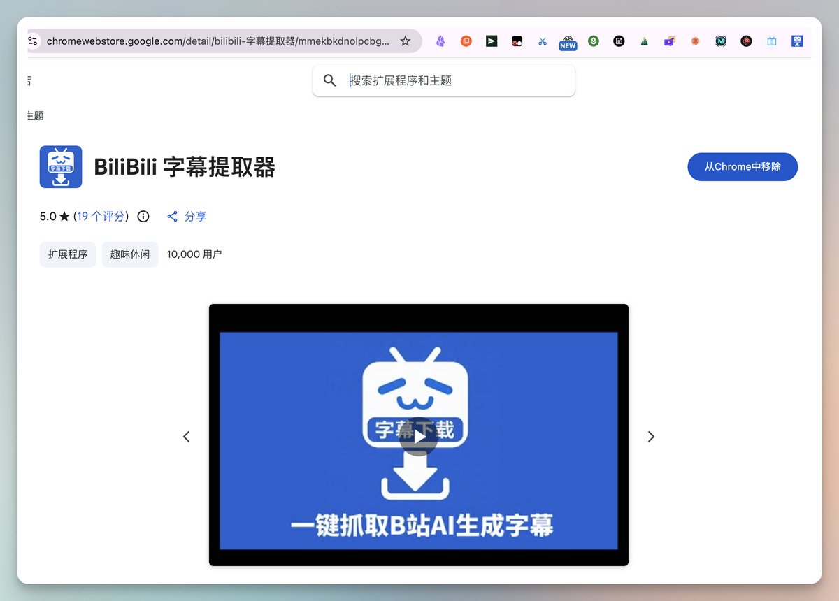Click the dark green paper-plane extension icon
This screenshot has height=601, width=839.
[x=492, y=41]
